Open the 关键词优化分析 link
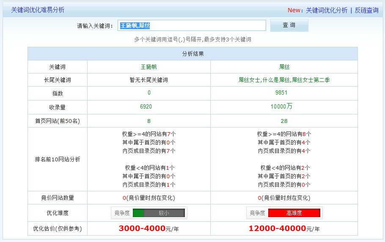Image resolution: width=385 pixels, height=242 pixels. (327, 10)
